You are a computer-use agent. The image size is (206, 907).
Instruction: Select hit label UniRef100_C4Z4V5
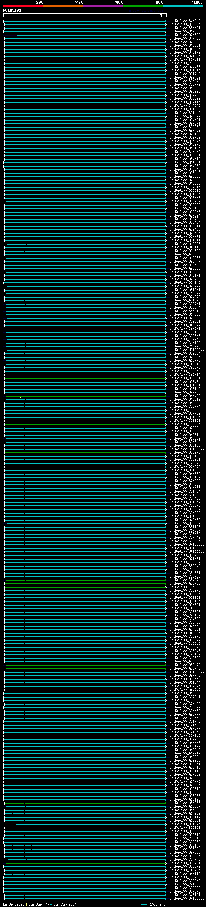click(185, 871)
